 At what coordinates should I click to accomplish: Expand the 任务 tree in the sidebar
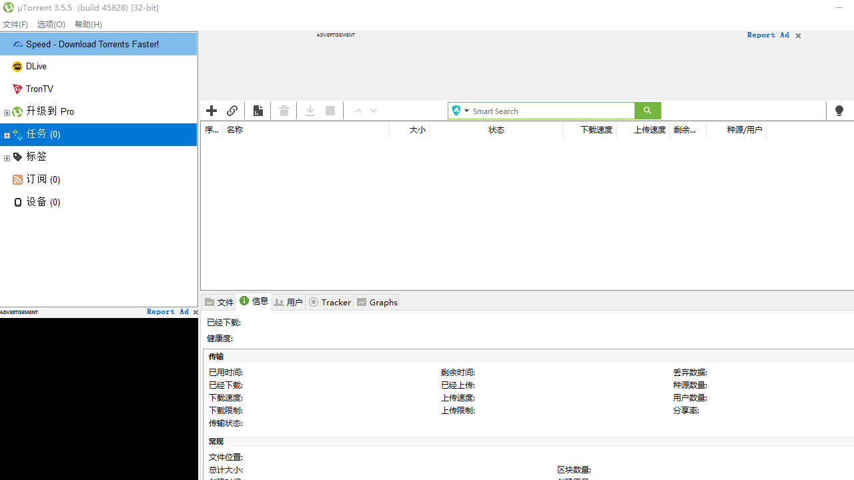(6, 135)
